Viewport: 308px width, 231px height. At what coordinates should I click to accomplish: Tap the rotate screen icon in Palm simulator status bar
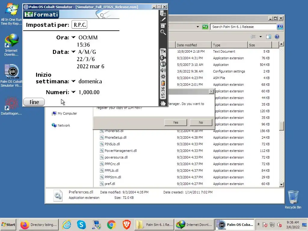[x=163, y=13]
